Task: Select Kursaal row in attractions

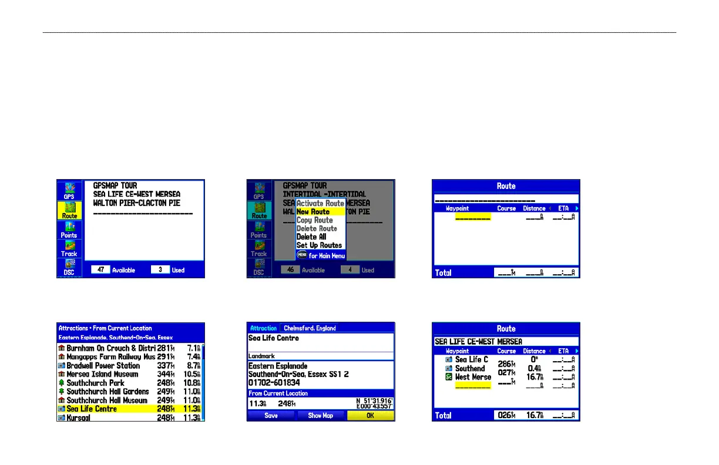Action: tap(129, 417)
